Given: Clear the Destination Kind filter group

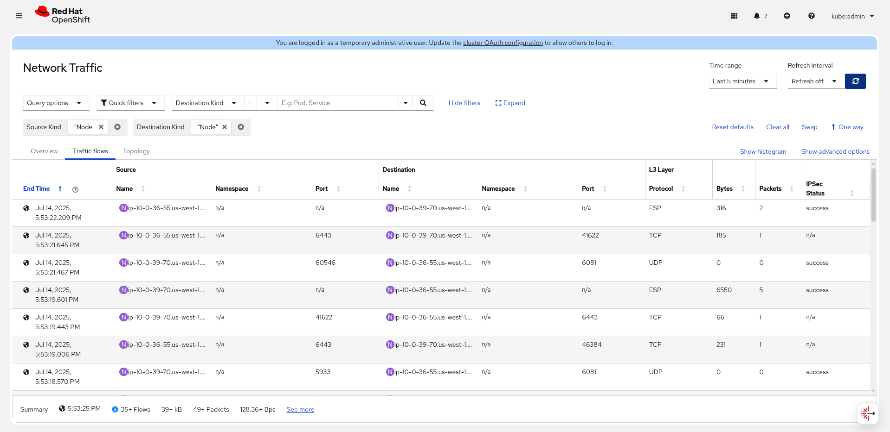Looking at the screenshot, I should 241,127.
